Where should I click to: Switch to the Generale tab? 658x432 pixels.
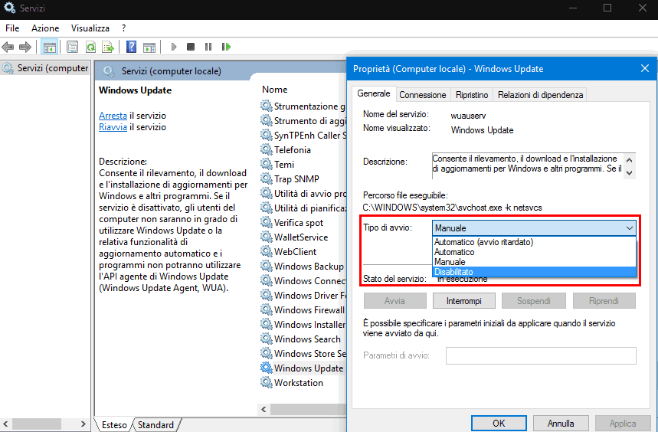(374, 93)
